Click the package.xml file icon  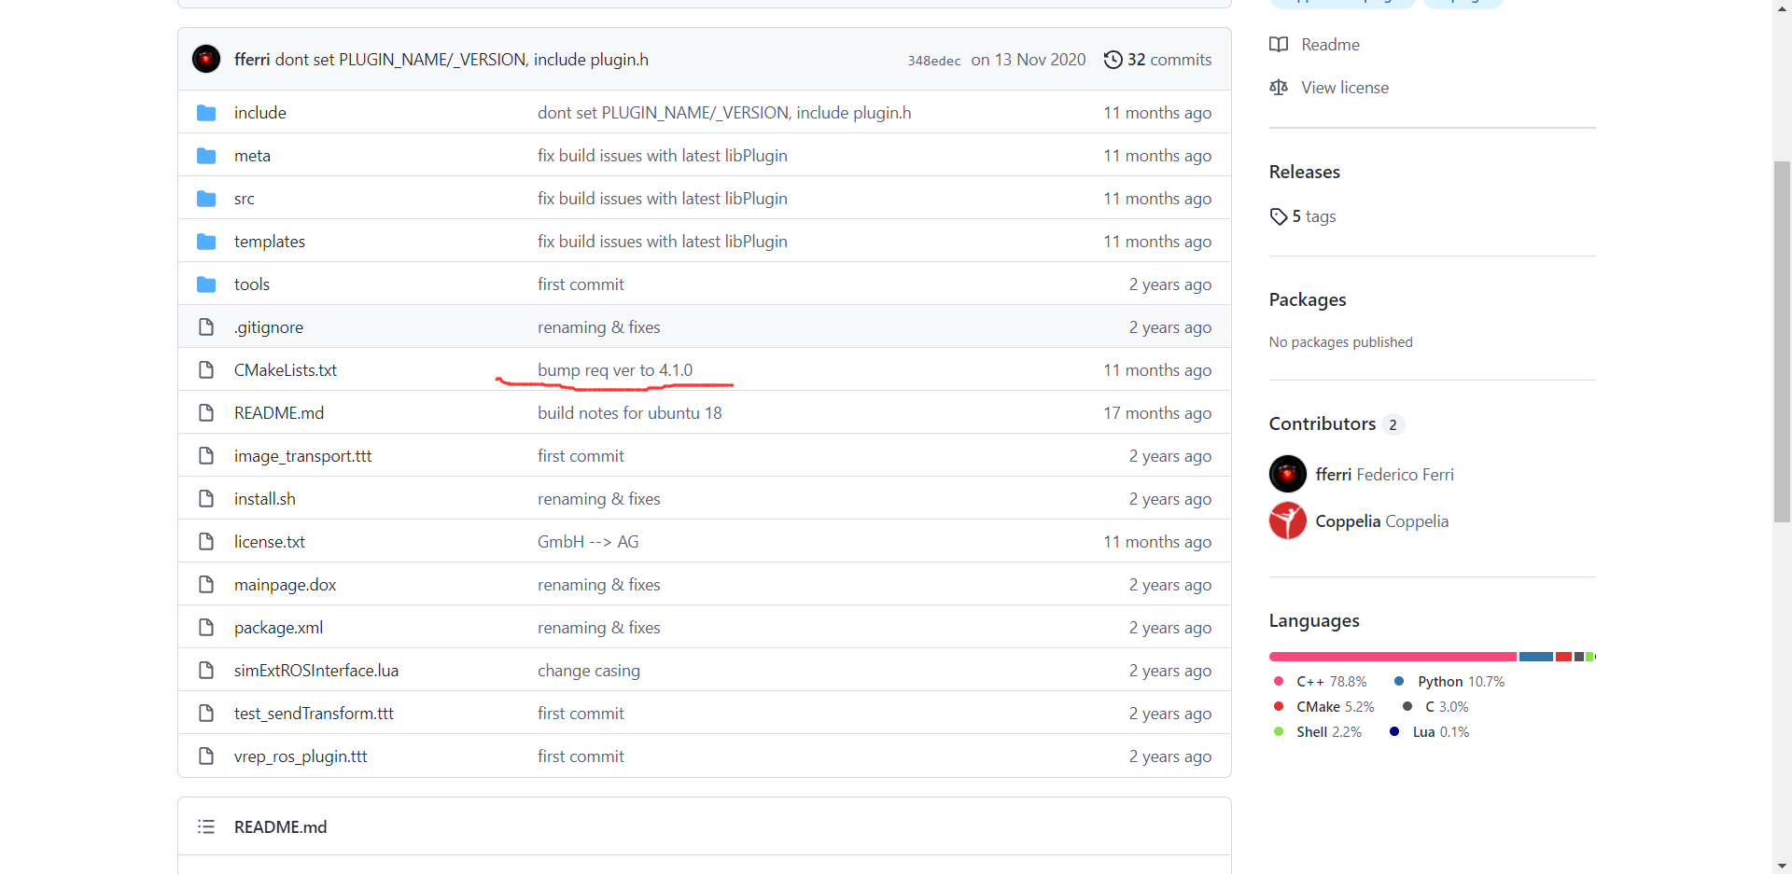point(206,628)
